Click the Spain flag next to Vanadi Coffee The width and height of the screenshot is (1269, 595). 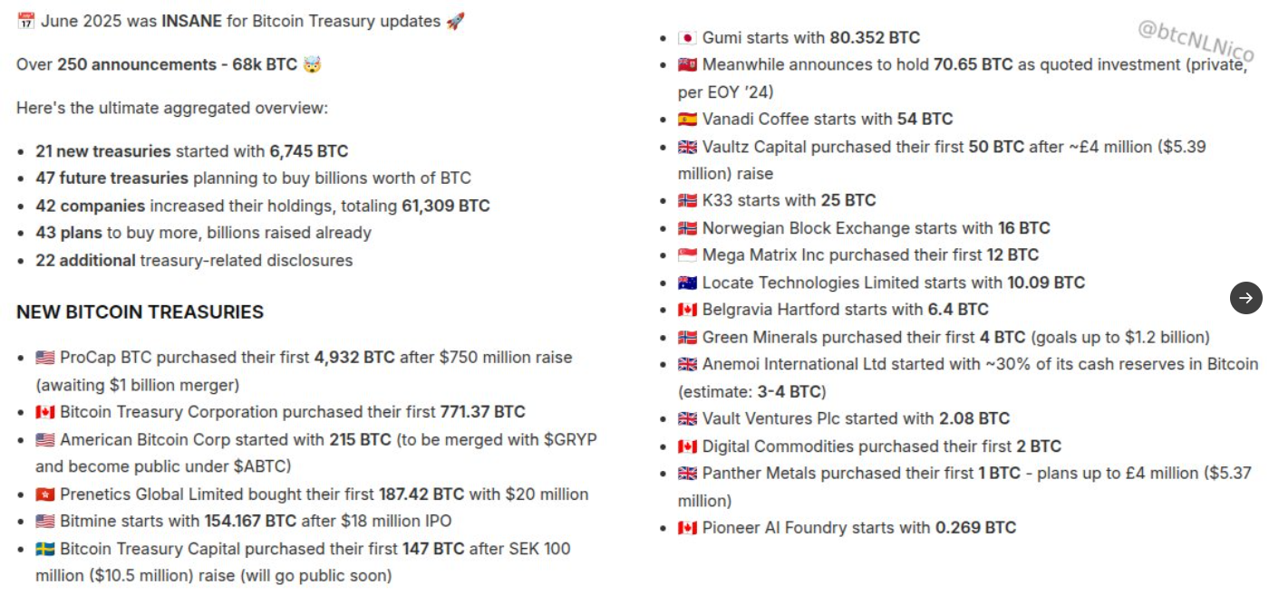tap(687, 120)
